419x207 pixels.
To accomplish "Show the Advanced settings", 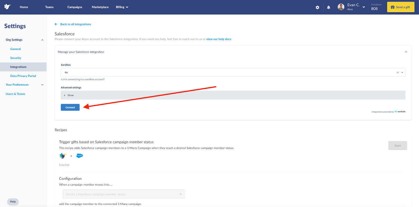I will click(x=233, y=95).
